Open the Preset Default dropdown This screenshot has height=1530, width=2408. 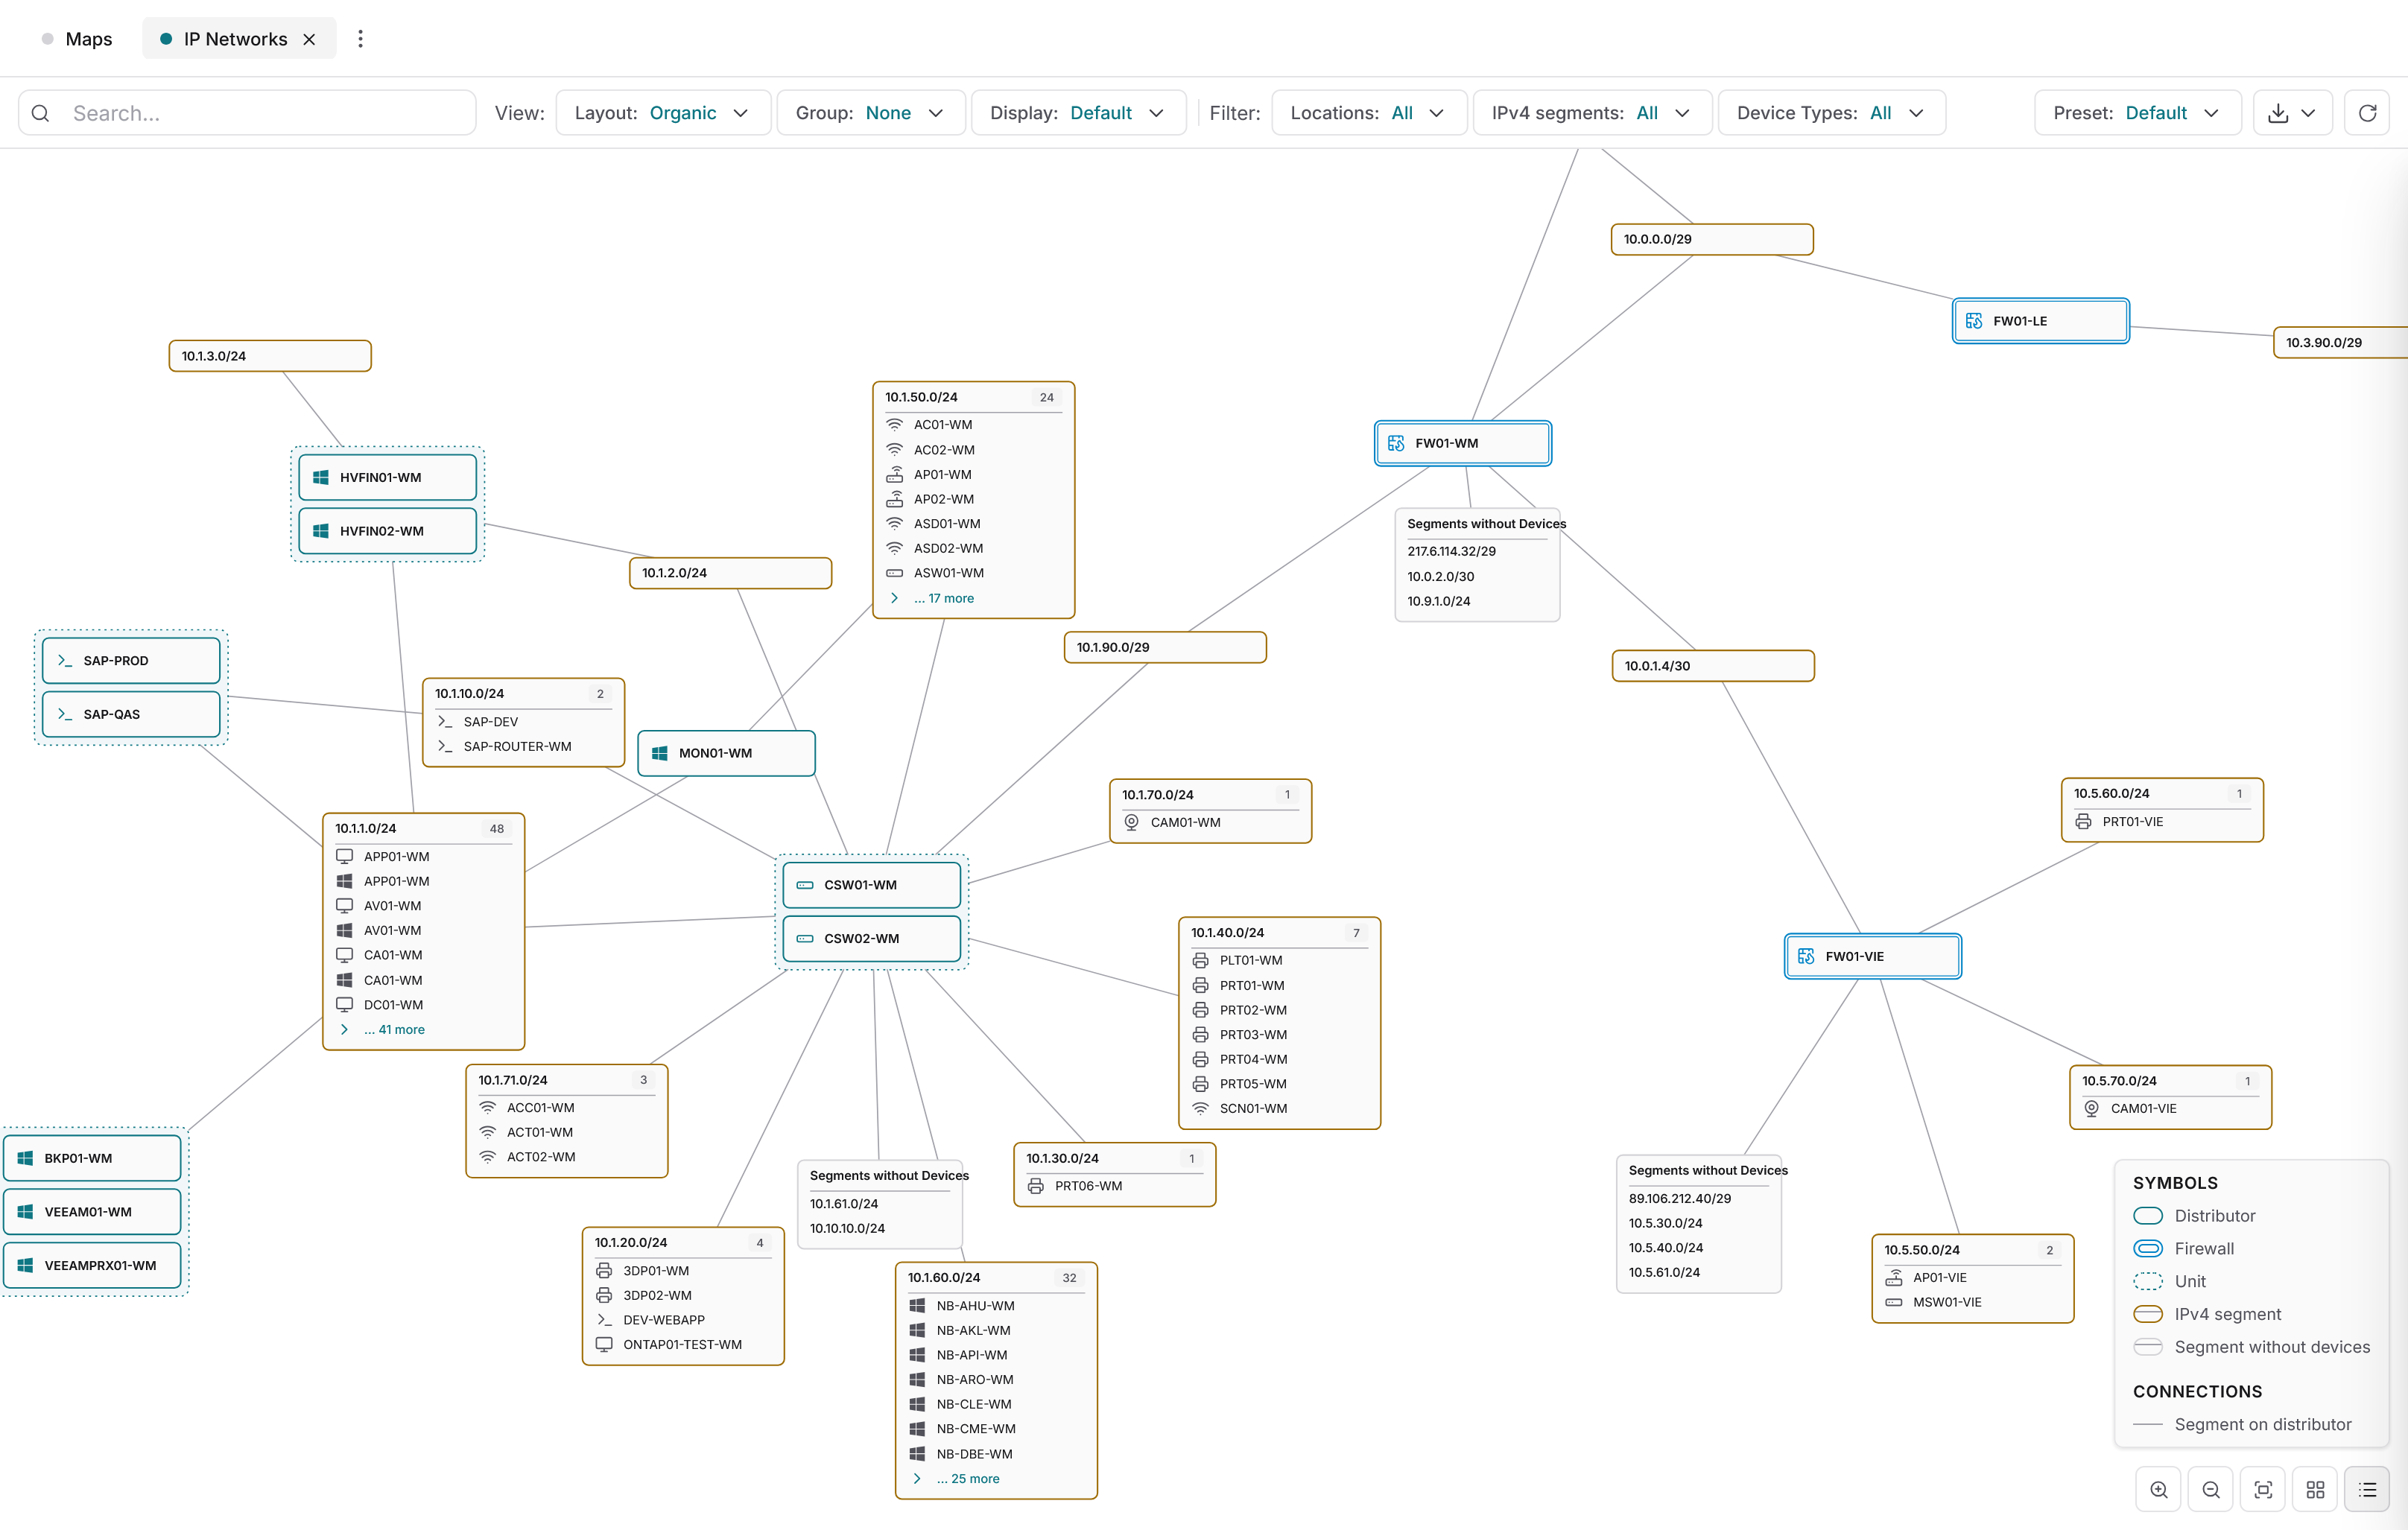coord(2137,113)
